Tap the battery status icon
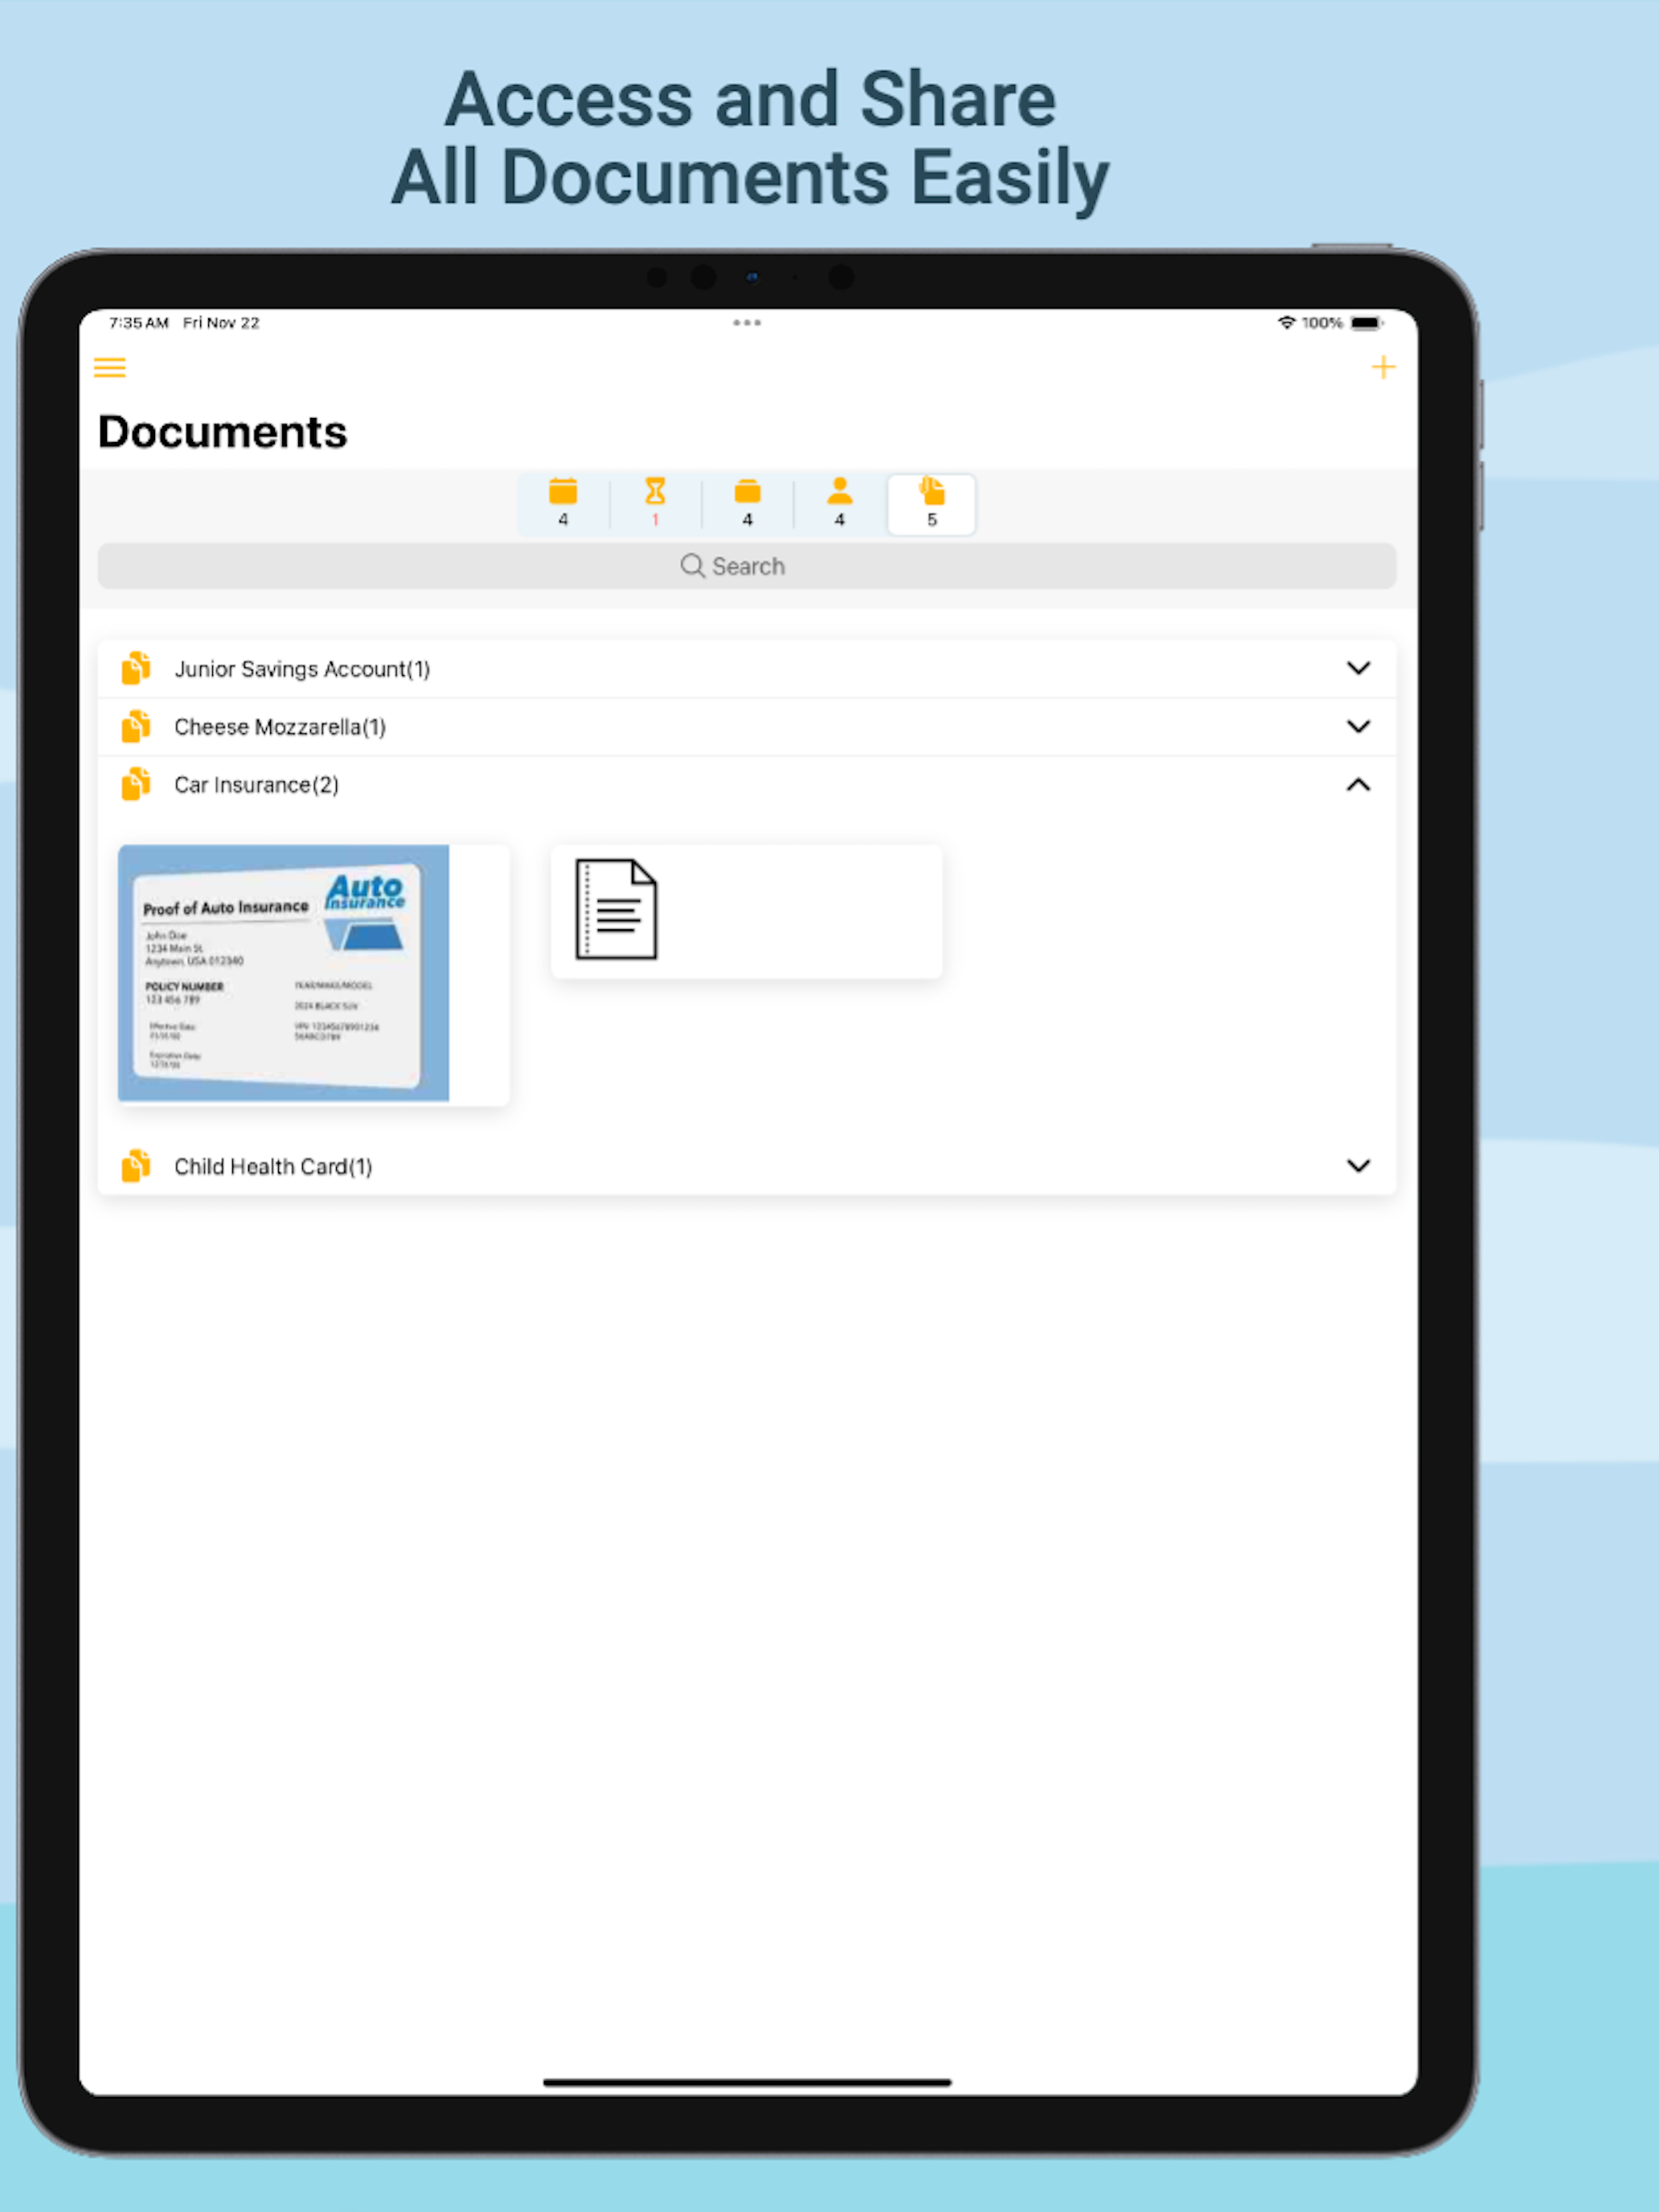This screenshot has height=2212, width=1659. click(1366, 323)
